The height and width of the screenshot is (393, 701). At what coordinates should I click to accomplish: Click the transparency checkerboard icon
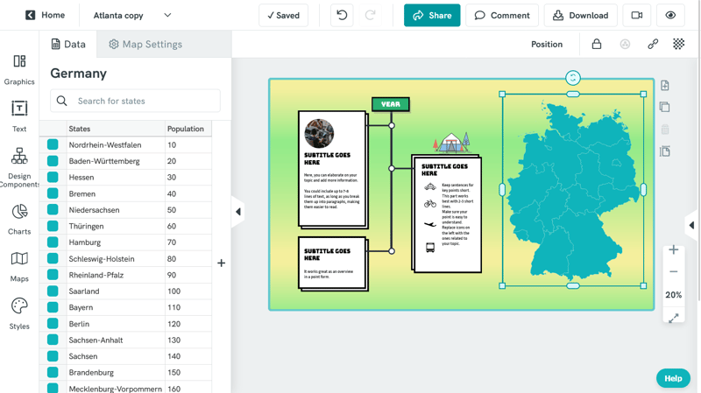(679, 44)
